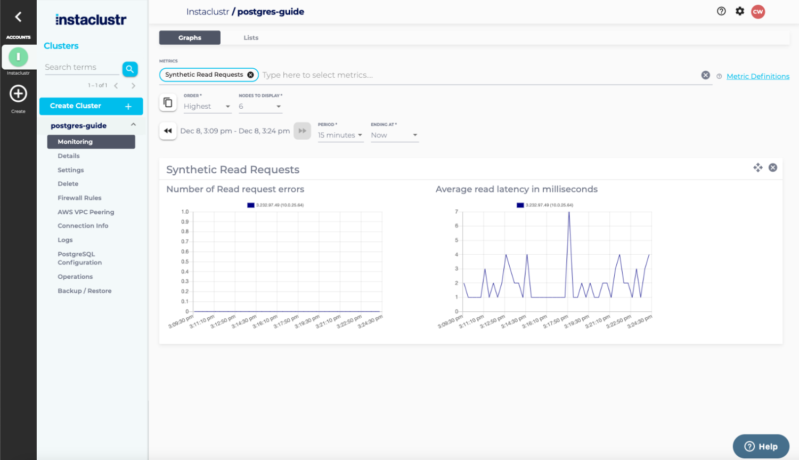This screenshot has width=799, height=460.
Task: Switch to the Lists tab
Action: click(x=250, y=37)
